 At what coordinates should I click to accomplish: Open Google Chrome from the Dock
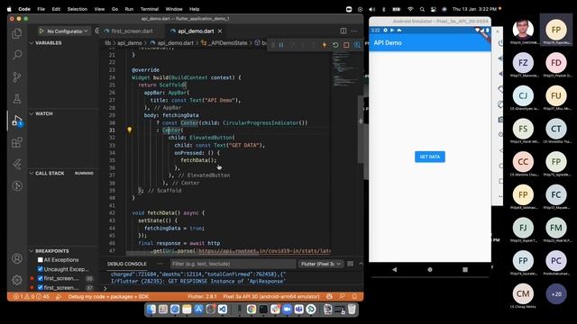tap(252, 310)
